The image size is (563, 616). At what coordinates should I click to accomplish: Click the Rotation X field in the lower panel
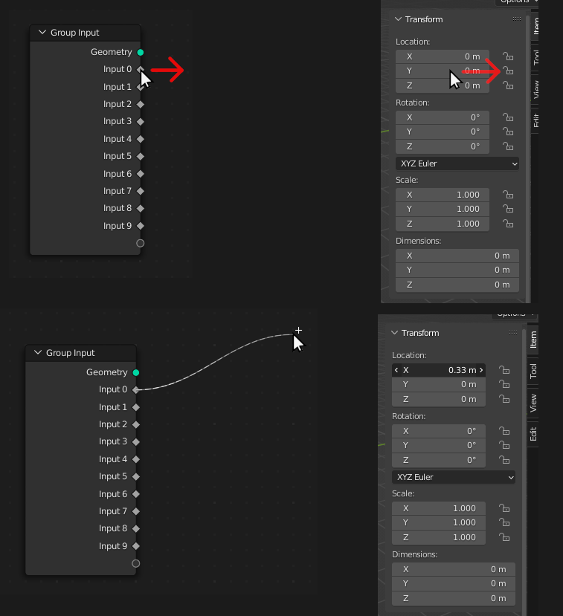(439, 431)
